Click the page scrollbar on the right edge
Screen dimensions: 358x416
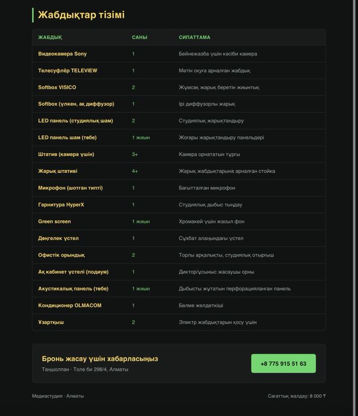coord(354,208)
